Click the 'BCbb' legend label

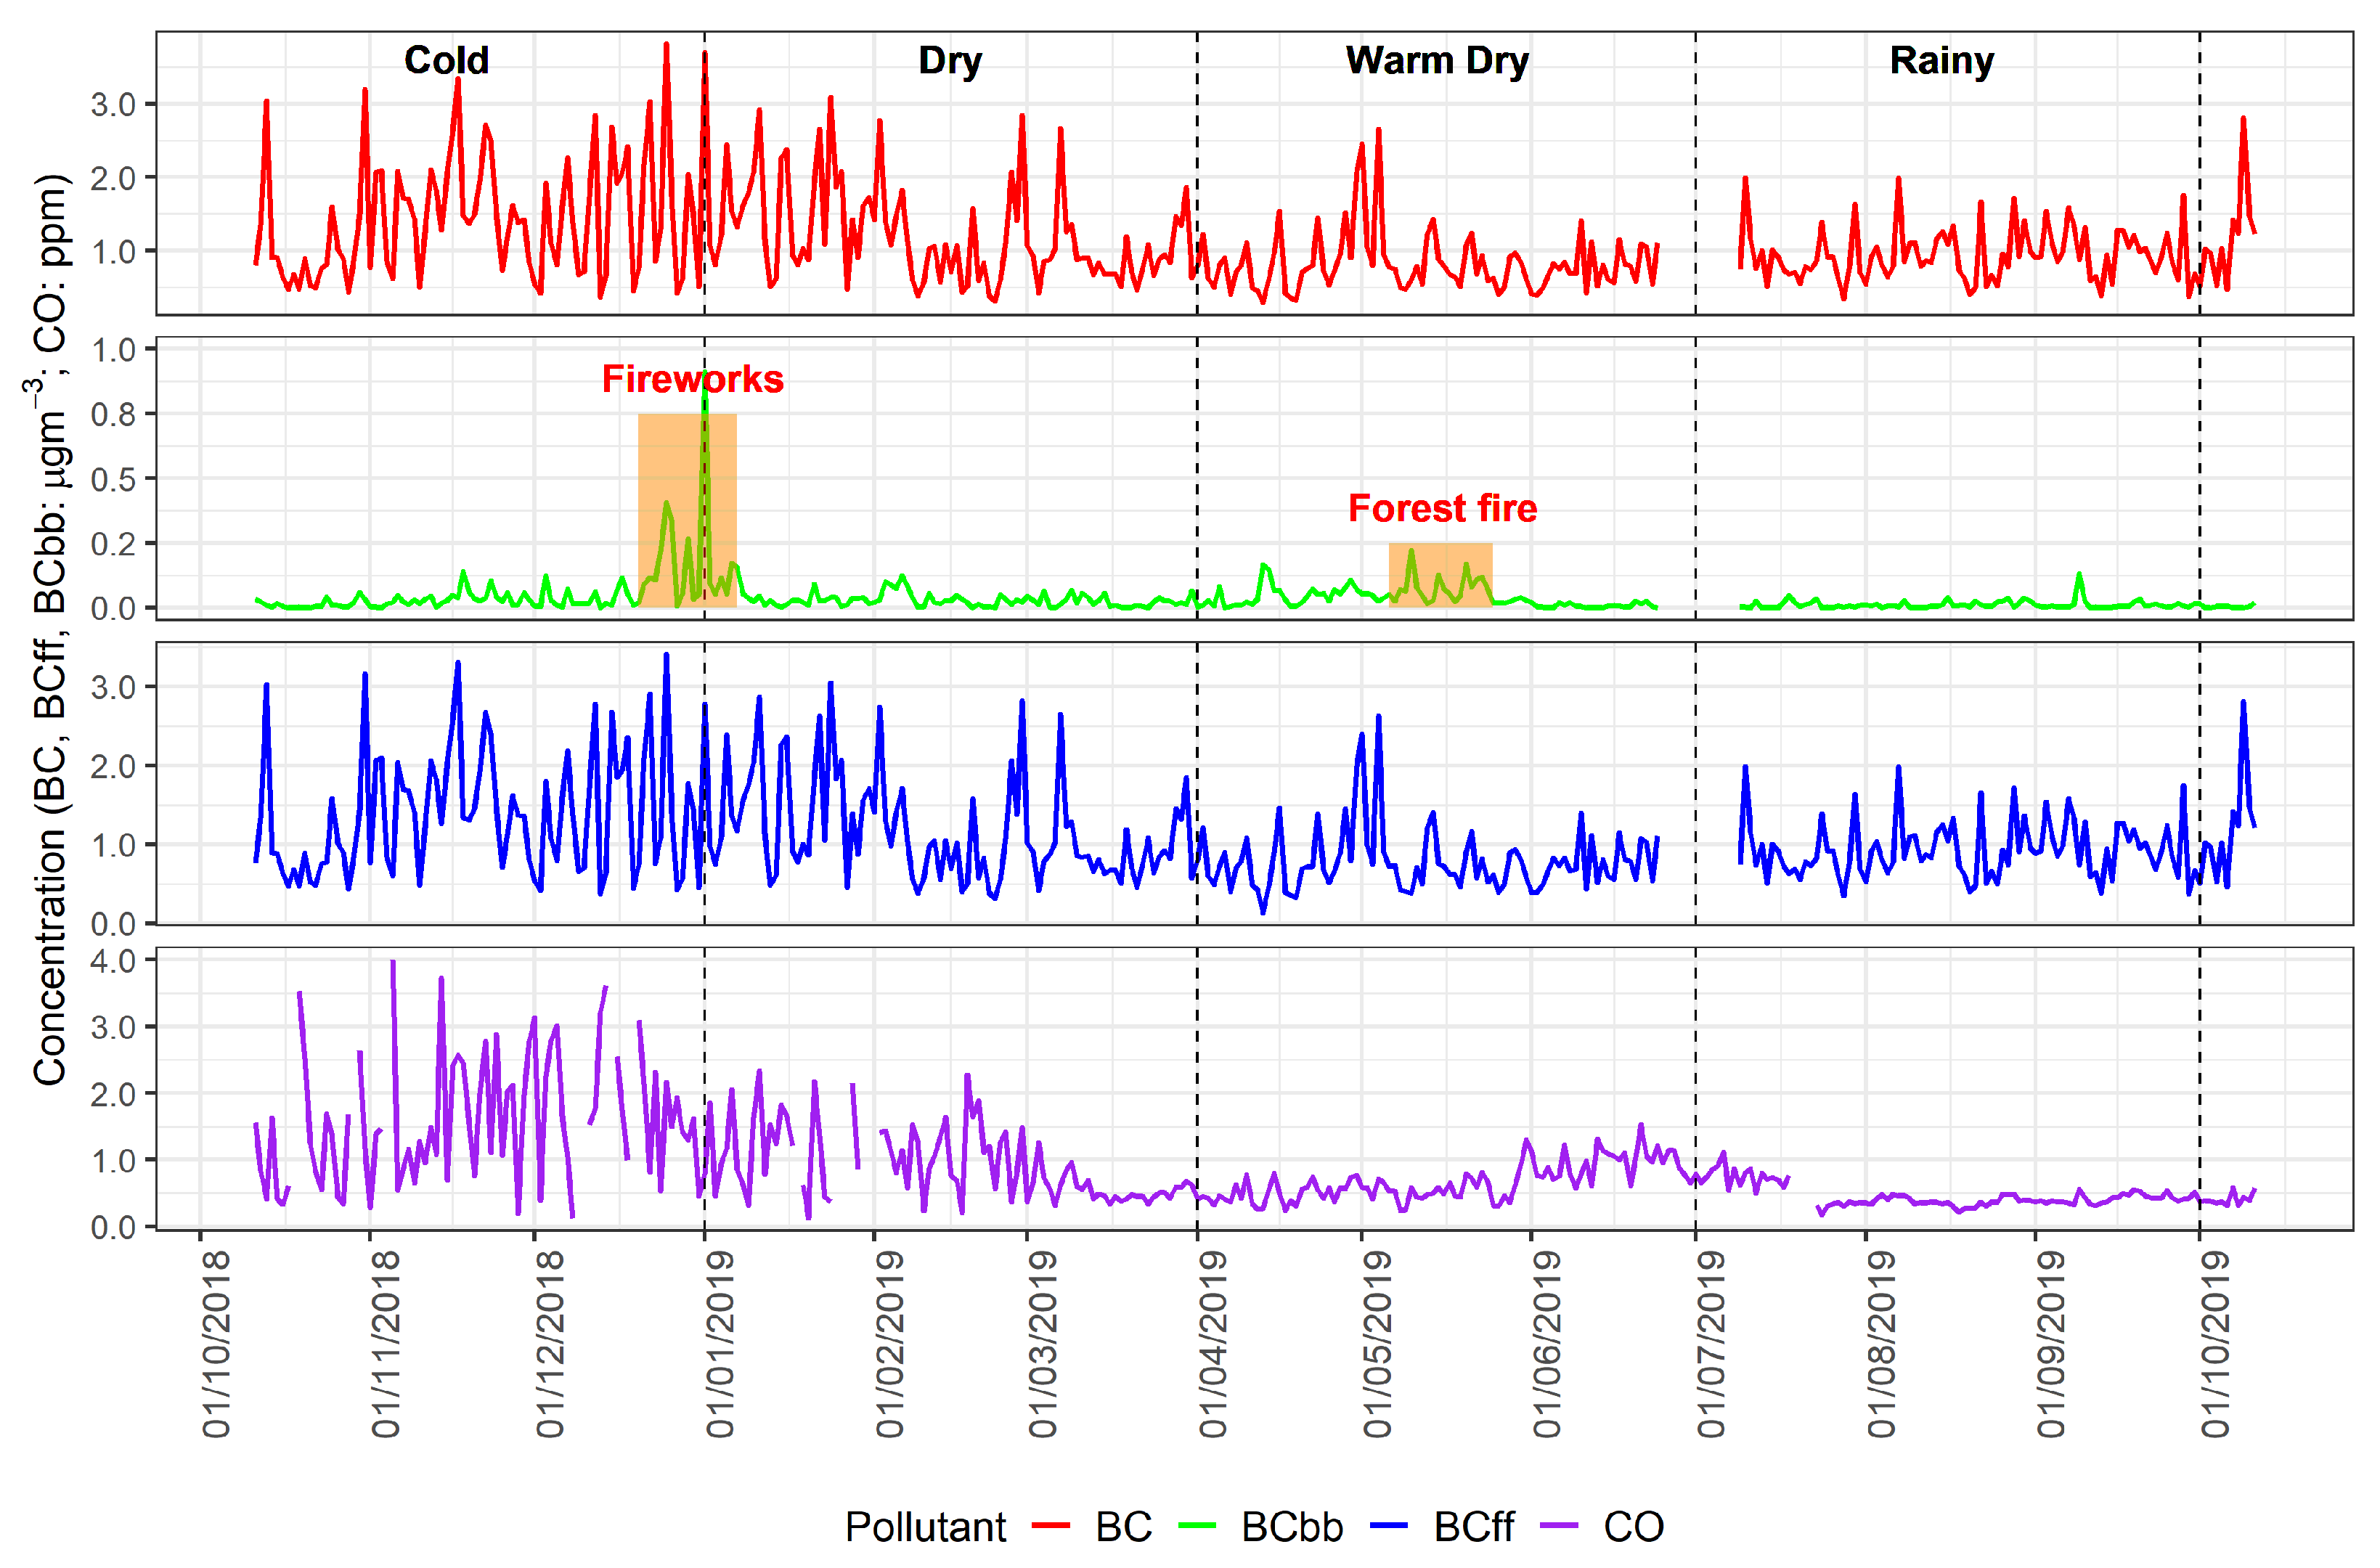tap(1292, 1527)
